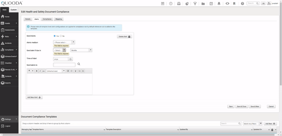Click Logout in sidebar
The image size is (282, 136).
(x=9, y=126)
